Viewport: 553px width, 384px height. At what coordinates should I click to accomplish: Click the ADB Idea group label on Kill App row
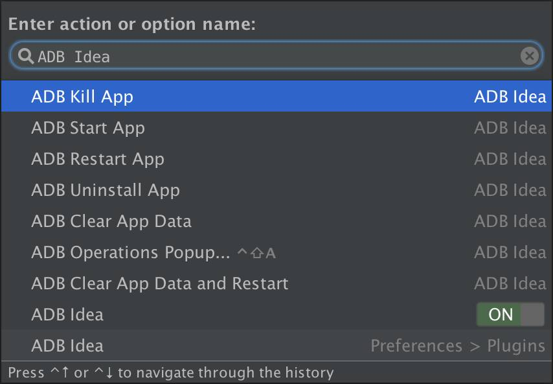(510, 97)
